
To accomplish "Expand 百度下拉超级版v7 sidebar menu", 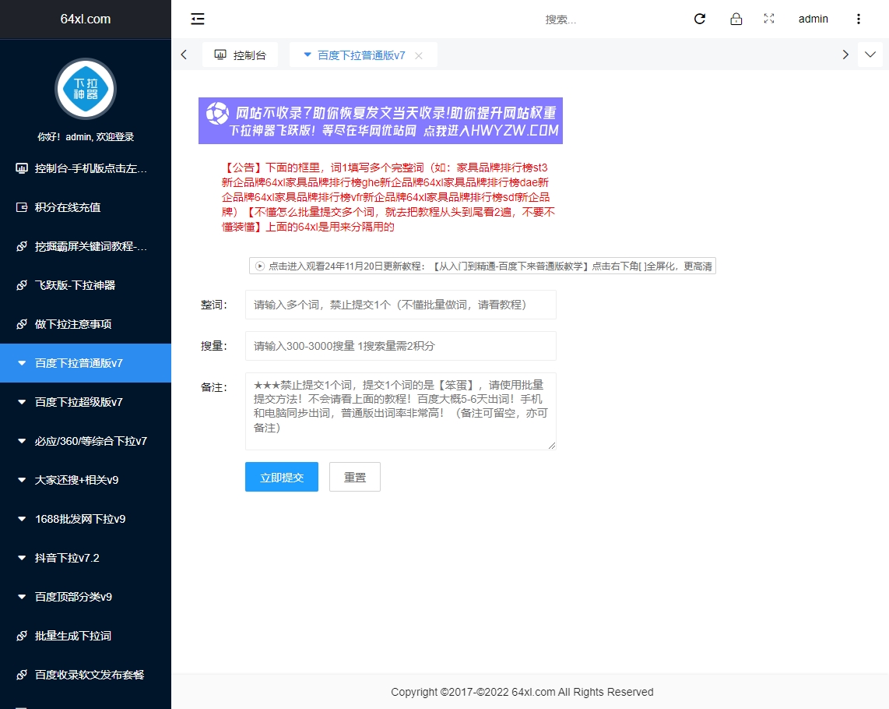I will [86, 402].
